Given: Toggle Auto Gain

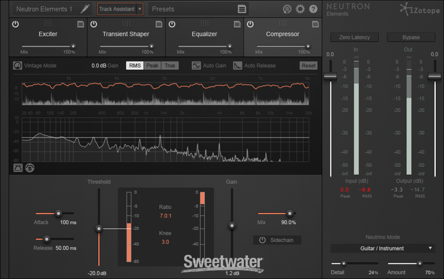Looking at the screenshot, I should (x=196, y=66).
